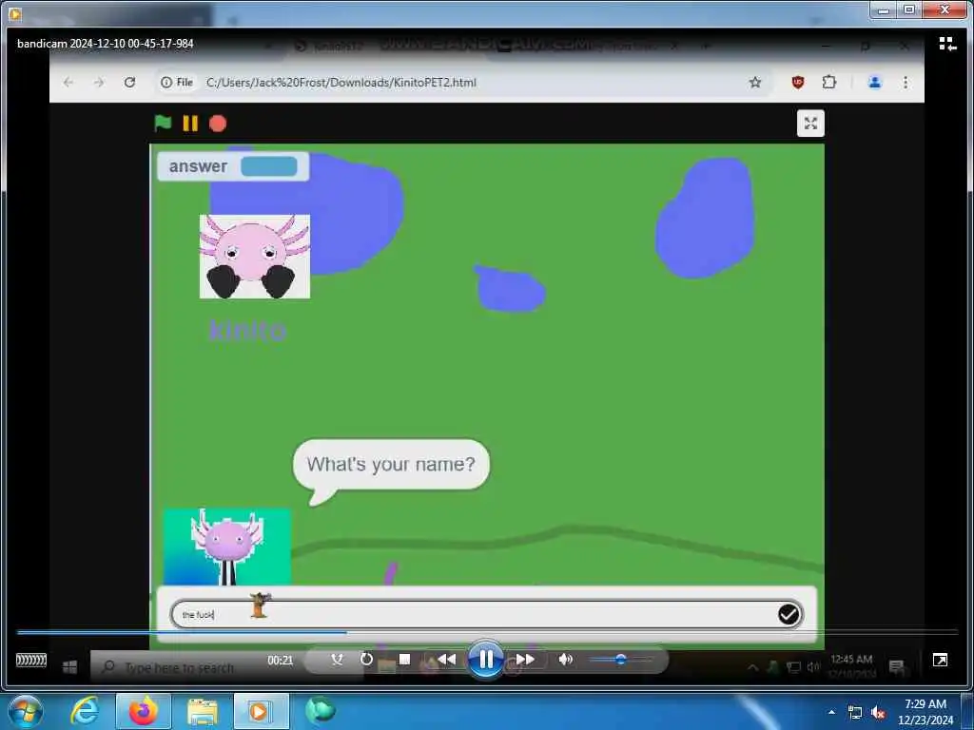
Task: Click the KinitoPET2.html address bar in the video
Action: click(x=461, y=83)
